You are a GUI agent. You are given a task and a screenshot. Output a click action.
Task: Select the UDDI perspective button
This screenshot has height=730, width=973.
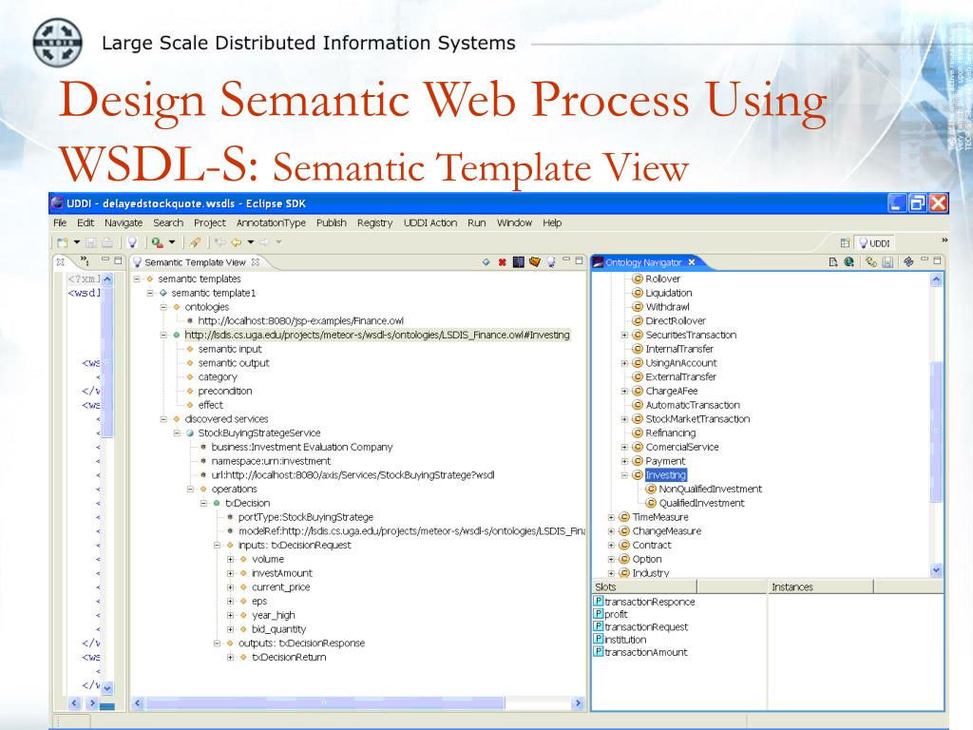[x=873, y=243]
